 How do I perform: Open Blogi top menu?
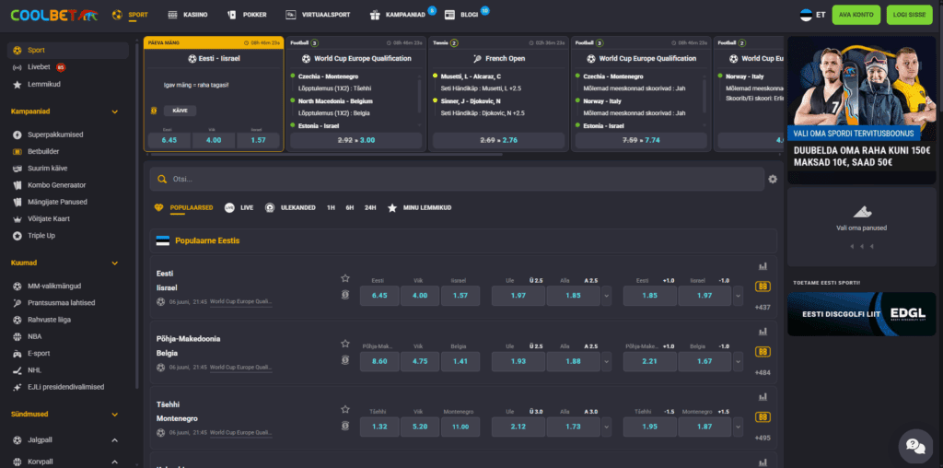462,15
